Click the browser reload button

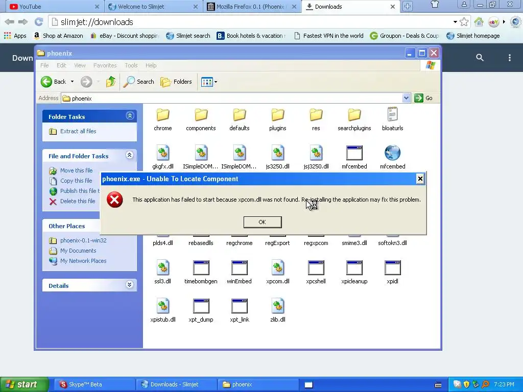click(39, 22)
